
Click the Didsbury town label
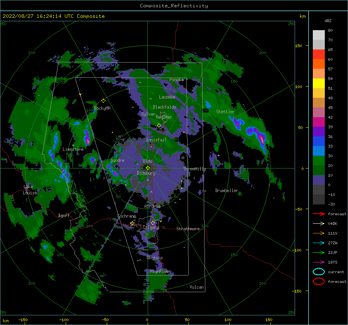(146, 173)
